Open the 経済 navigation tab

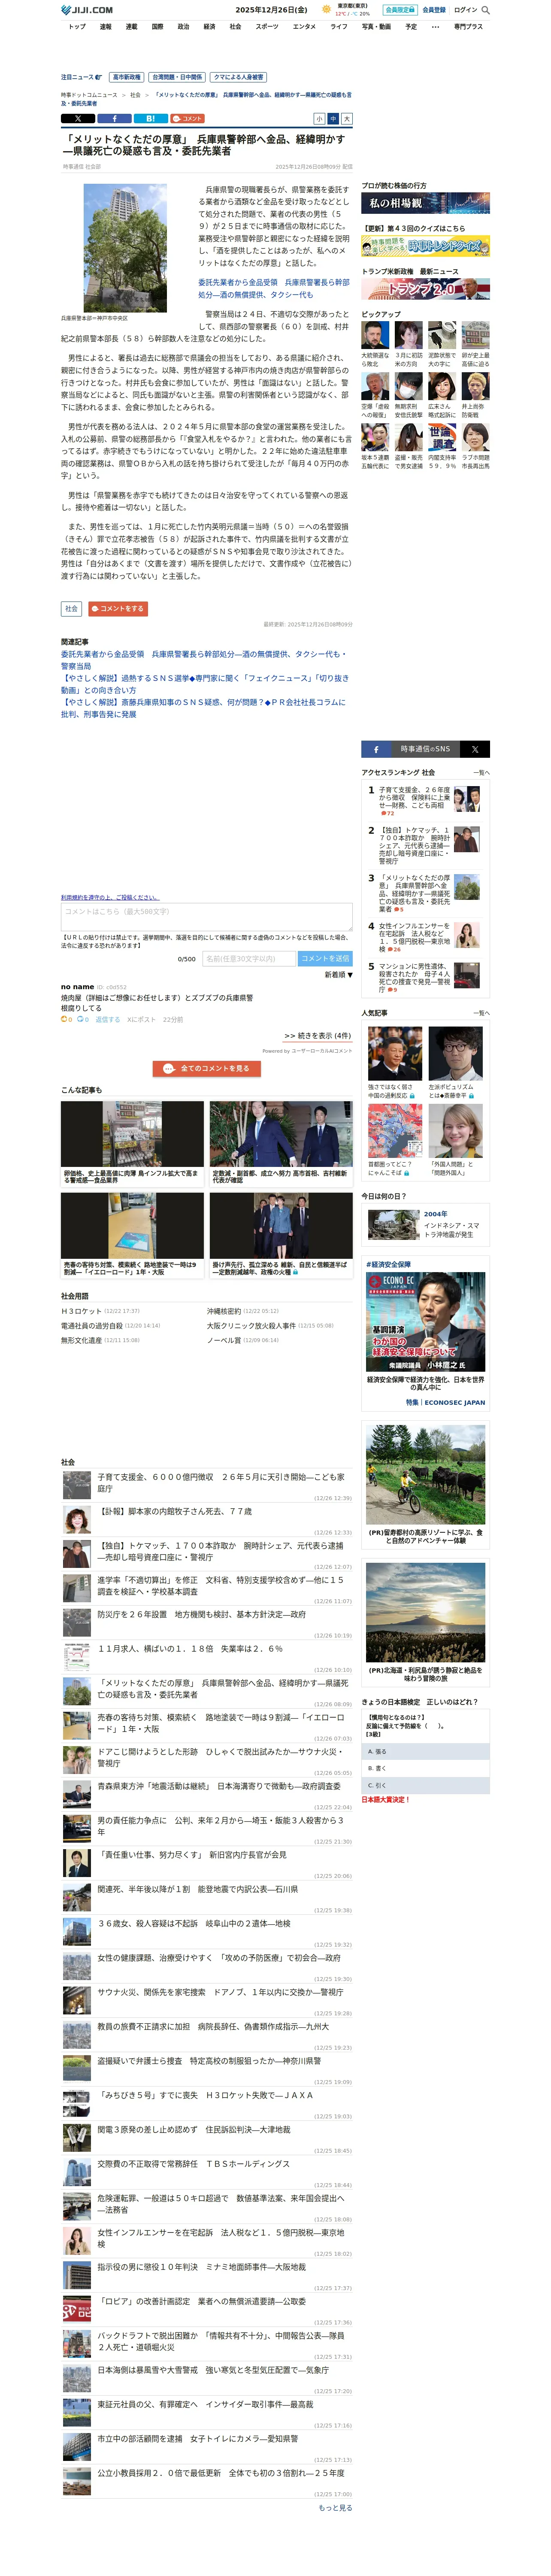pos(209,27)
